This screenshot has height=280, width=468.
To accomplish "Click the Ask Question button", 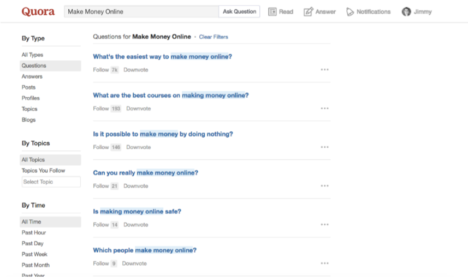I will (x=239, y=11).
